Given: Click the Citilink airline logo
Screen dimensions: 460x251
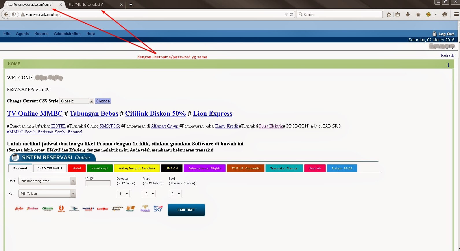Looking at the screenshot, I should point(48,209).
